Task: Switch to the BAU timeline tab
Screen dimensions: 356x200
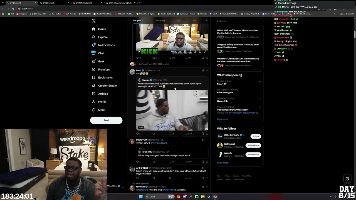Action: pos(195,21)
